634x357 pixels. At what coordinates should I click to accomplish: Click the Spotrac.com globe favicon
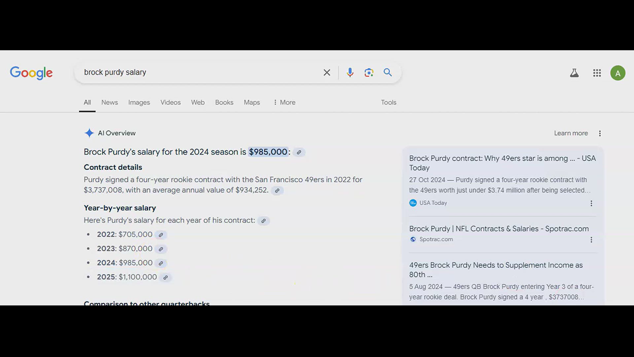[x=413, y=239]
